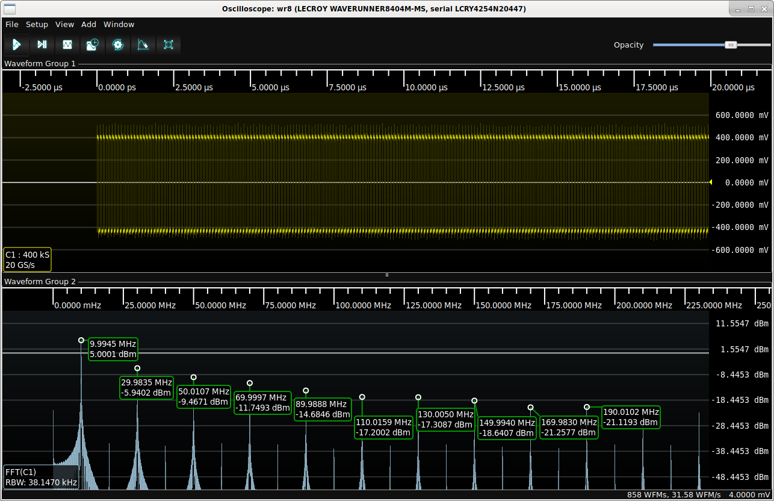Click the curve with eraser toolbar icon
The image size is (774, 501).
point(143,45)
